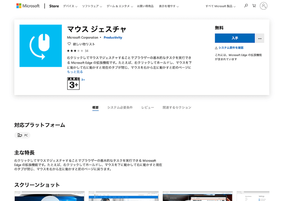Image resolution: width=283 pixels, height=201 pixels.
Task: Click the スクリーンショット heading
Action: (37, 185)
